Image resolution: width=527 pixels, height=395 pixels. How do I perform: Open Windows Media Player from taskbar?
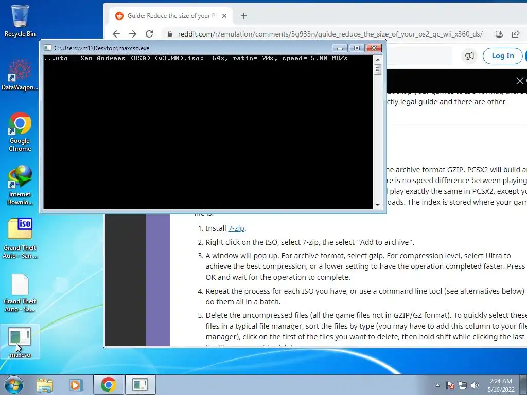coord(75,385)
